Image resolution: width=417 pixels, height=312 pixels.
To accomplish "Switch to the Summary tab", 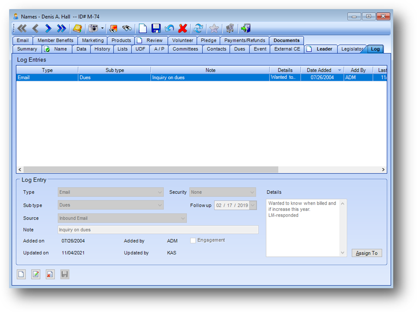I will (x=27, y=49).
